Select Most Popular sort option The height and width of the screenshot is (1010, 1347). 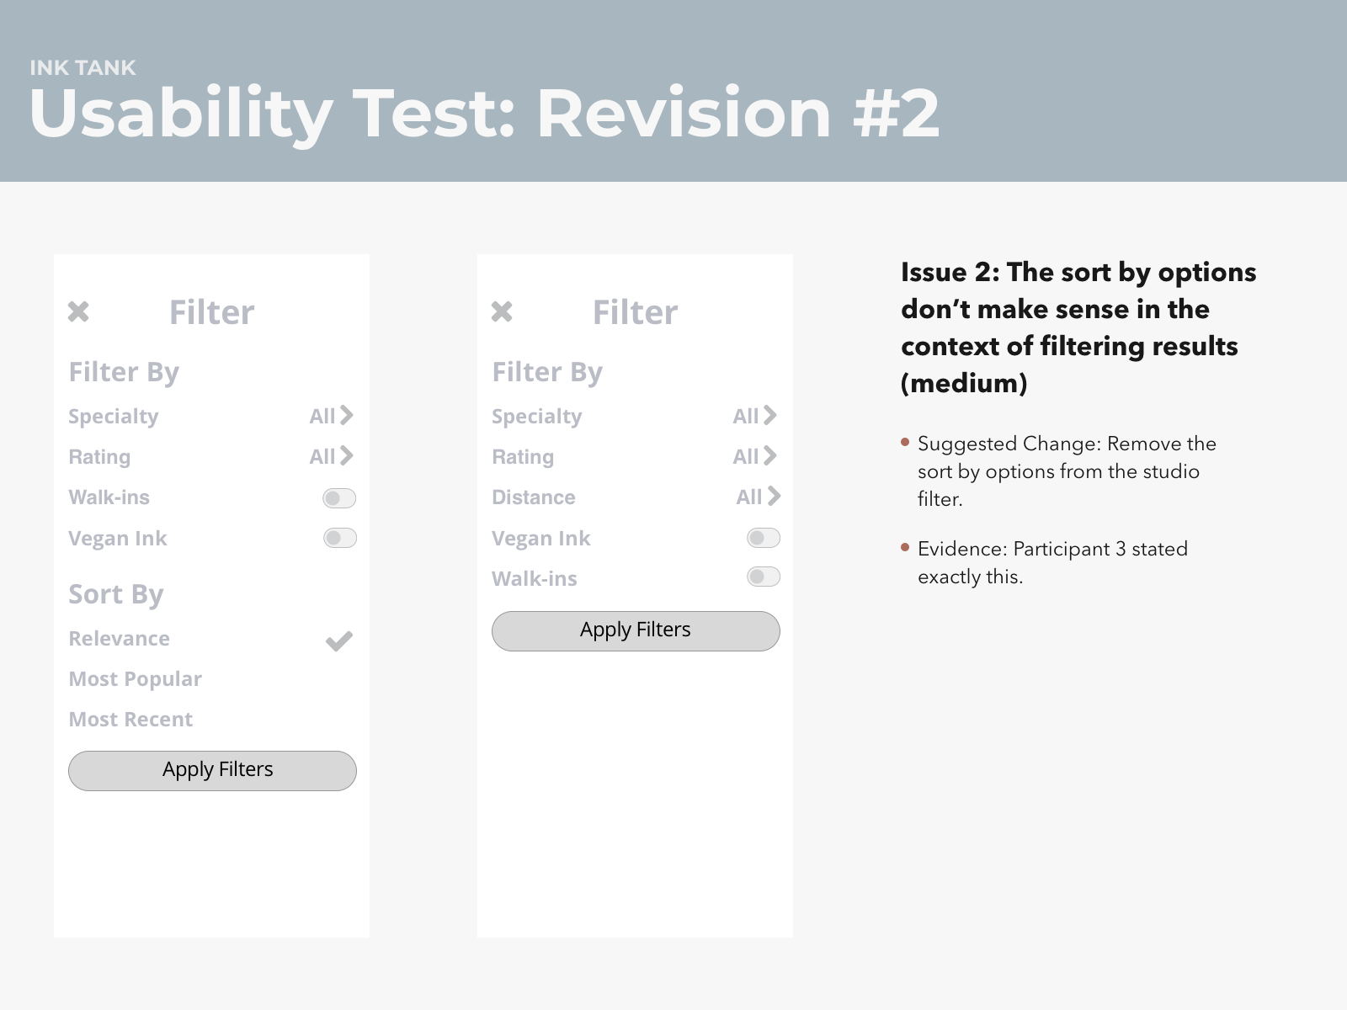click(x=135, y=679)
